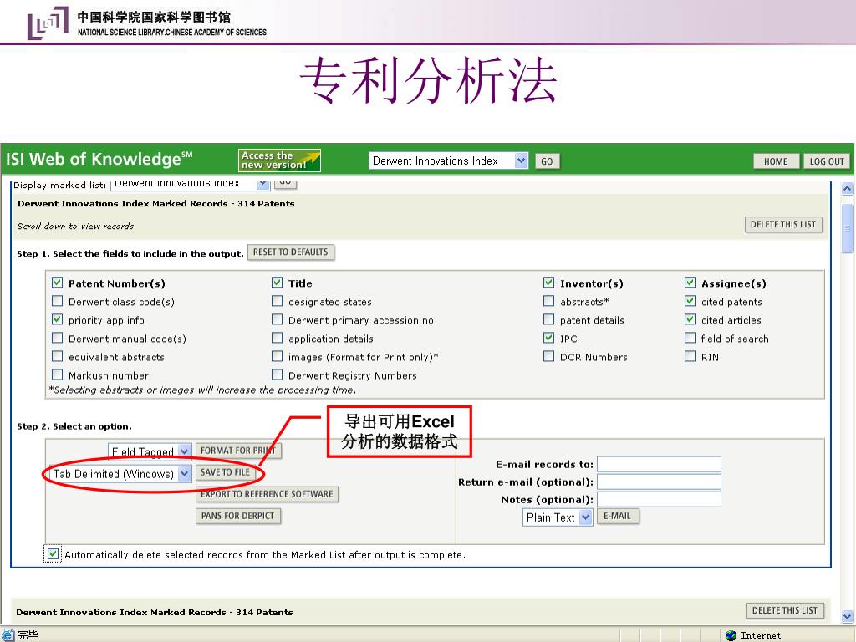Open the Field Tagged format dropdown
856x642 pixels.
point(150,451)
